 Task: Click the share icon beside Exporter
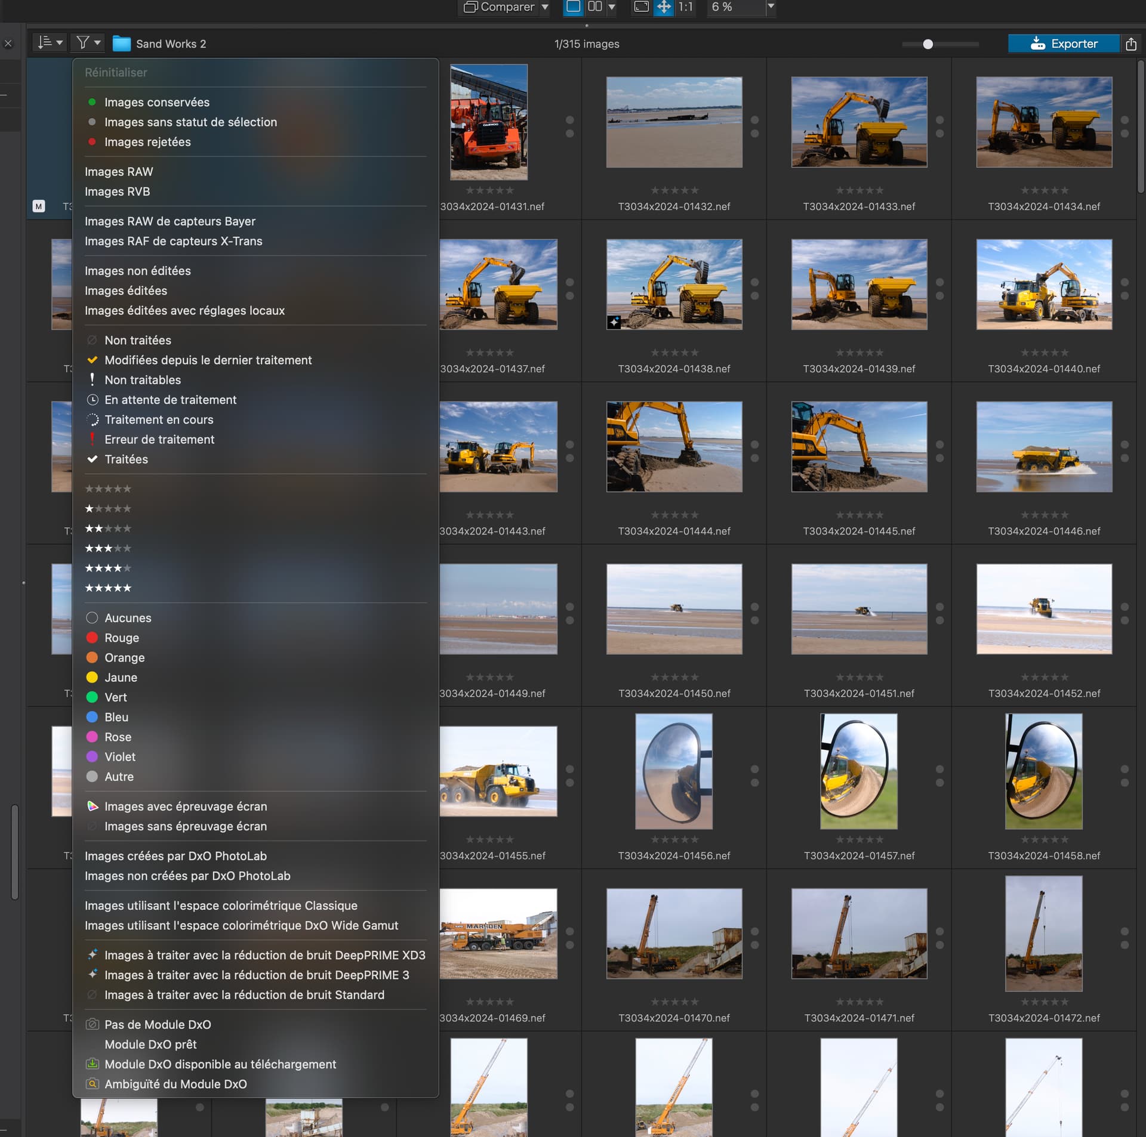pyautogui.click(x=1130, y=44)
